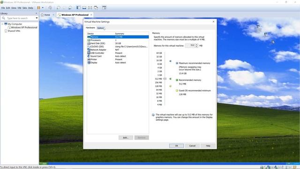
Task: Select My Computer in the library
Action: tap(15, 24)
